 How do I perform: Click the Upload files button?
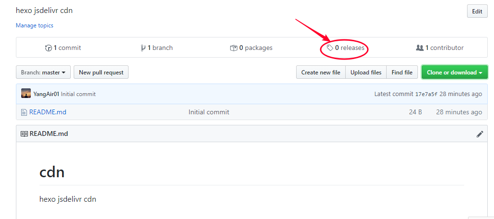366,73
